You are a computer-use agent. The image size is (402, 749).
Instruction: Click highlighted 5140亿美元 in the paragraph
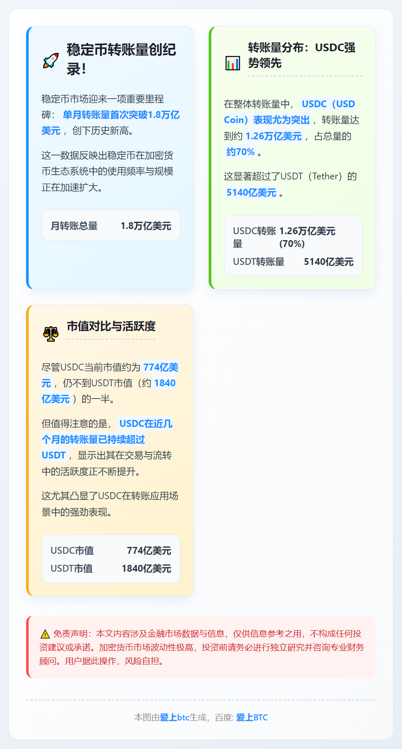(x=251, y=193)
